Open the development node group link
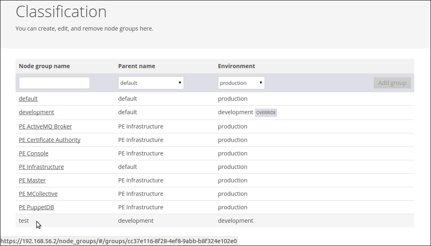The width and height of the screenshot is (431, 246). (36, 112)
